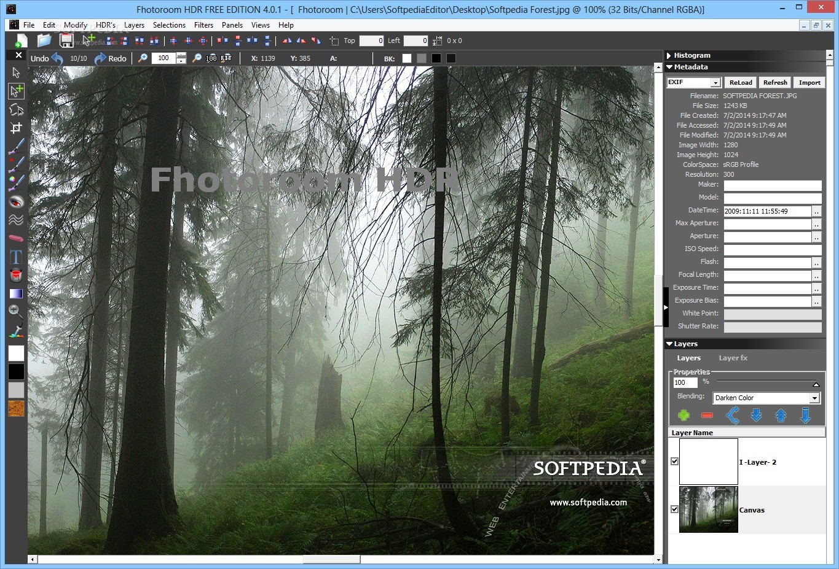Zoom out with the minus magnifier icon

tap(197, 58)
